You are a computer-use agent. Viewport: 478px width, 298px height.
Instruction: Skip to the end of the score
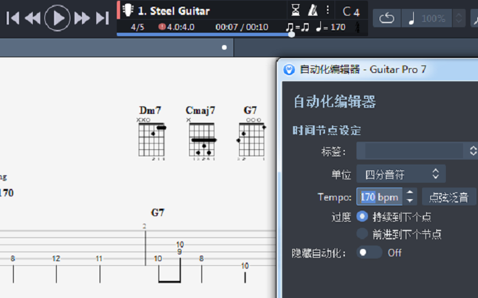coord(102,18)
